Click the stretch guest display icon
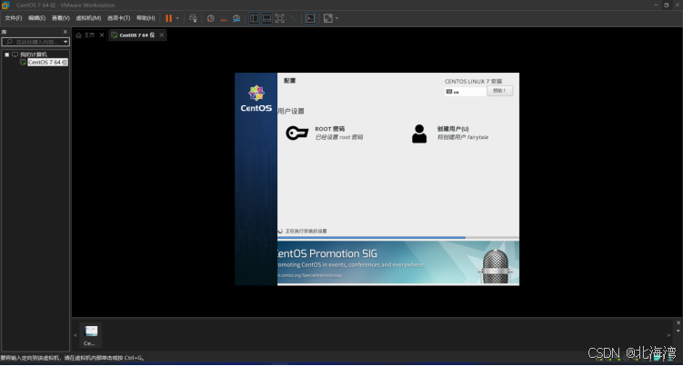Viewport: 683px width, 366px height. pyautogui.click(x=328, y=18)
